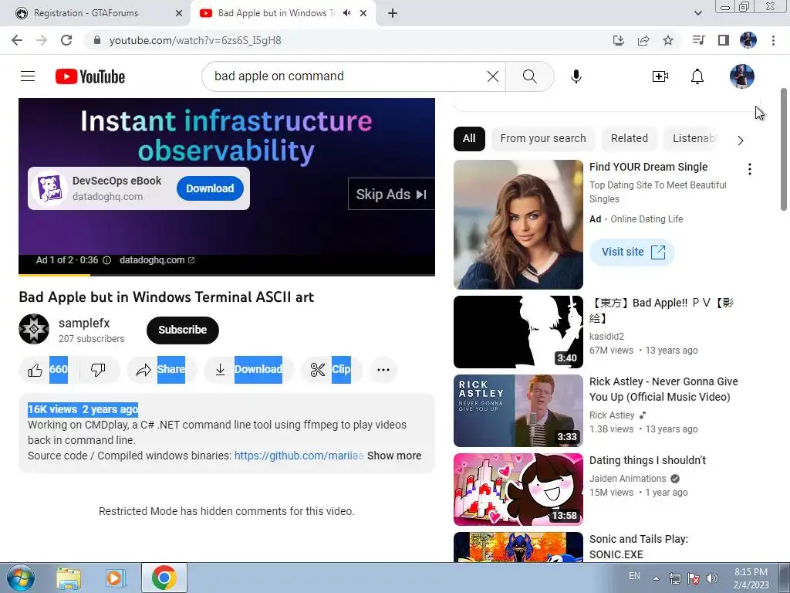
Task: Open the YouTube account avatar menu
Action: [x=741, y=76]
